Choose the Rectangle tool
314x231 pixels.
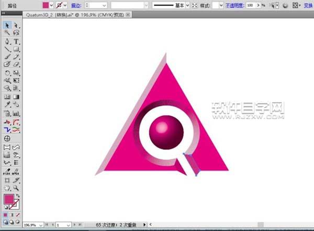click(x=16, y=49)
